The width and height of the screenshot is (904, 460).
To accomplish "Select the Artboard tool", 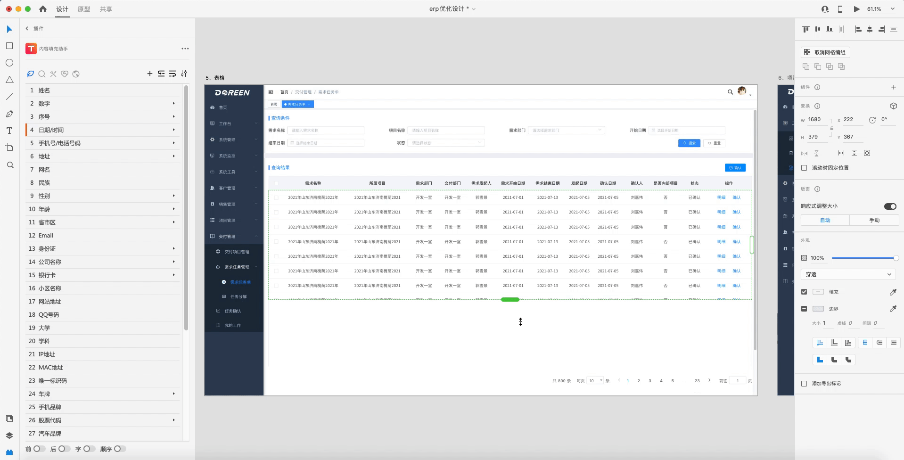I will pyautogui.click(x=9, y=148).
